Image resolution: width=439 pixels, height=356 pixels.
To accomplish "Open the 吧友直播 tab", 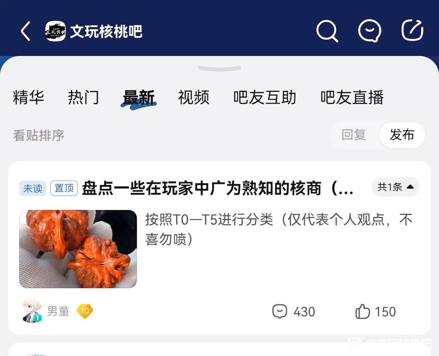I will click(x=352, y=97).
